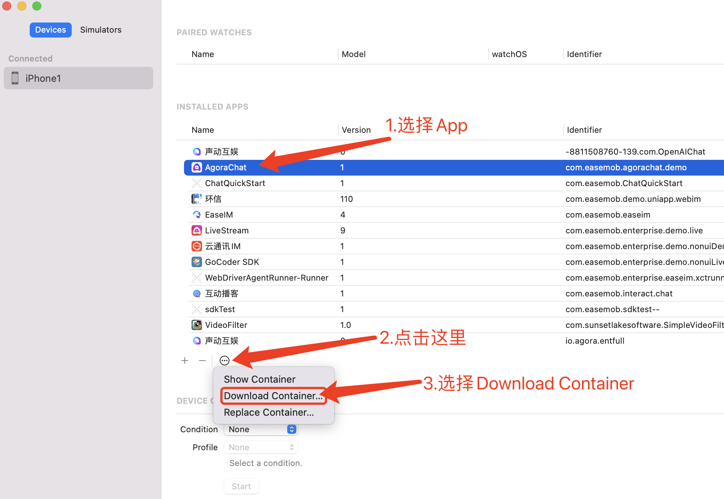Click the 互动播客 app icon
Image resolution: width=724 pixels, height=499 pixels.
(x=197, y=293)
